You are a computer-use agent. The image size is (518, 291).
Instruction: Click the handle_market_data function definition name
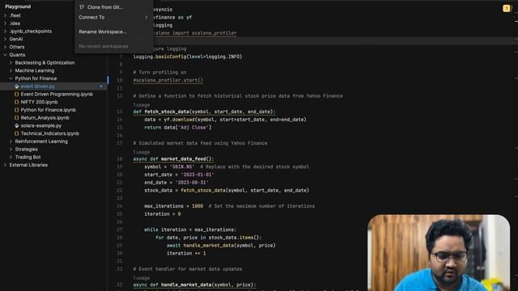tap(186, 285)
